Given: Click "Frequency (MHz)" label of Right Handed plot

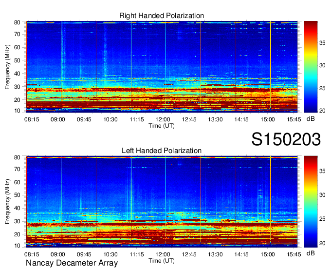Looking at the screenshot, I should [7, 67].
